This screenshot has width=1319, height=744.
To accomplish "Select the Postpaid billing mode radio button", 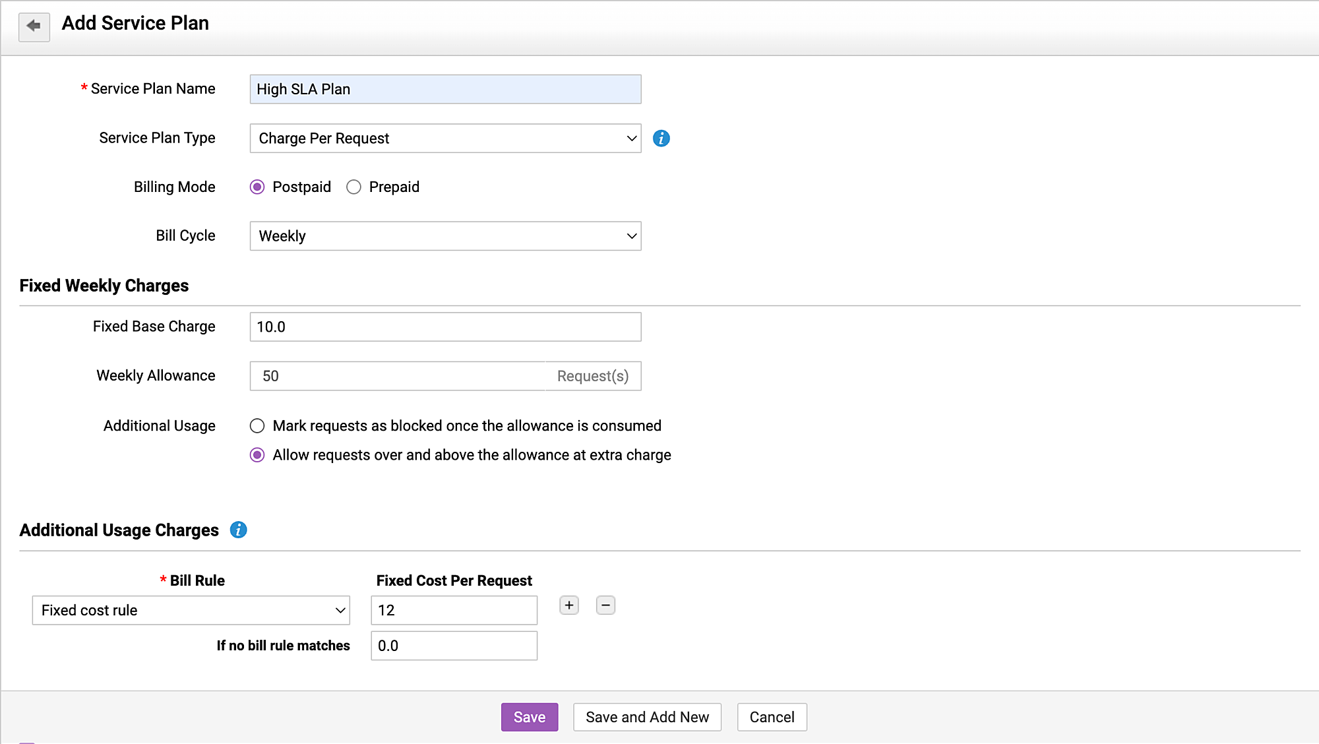I will point(258,187).
